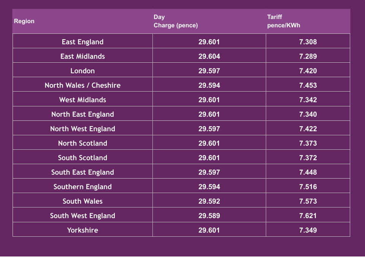
Task: Click the Region column header
Action: click(x=24, y=21)
